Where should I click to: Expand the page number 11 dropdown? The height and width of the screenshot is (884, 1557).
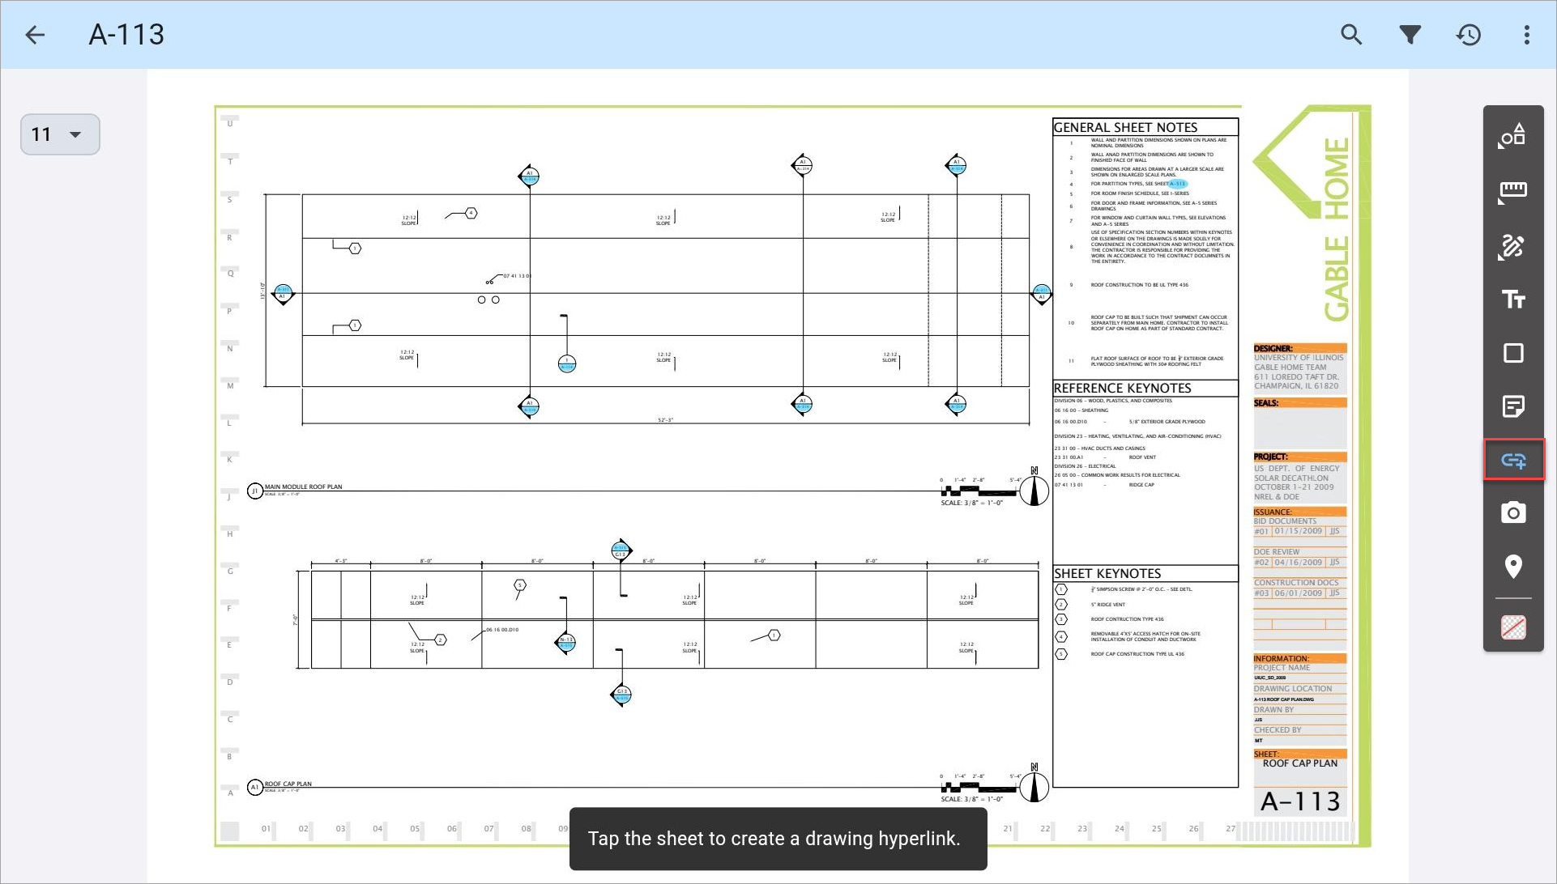coord(59,134)
